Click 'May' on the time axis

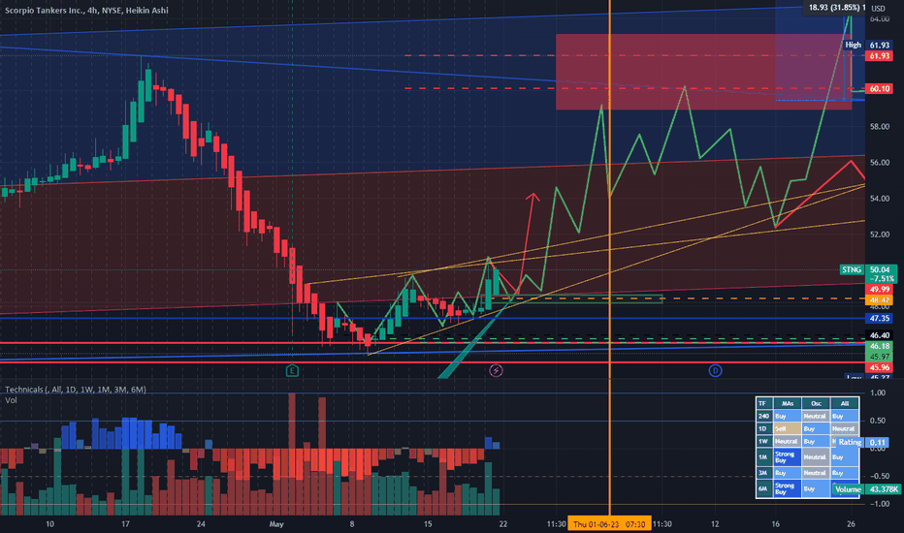coord(276,523)
